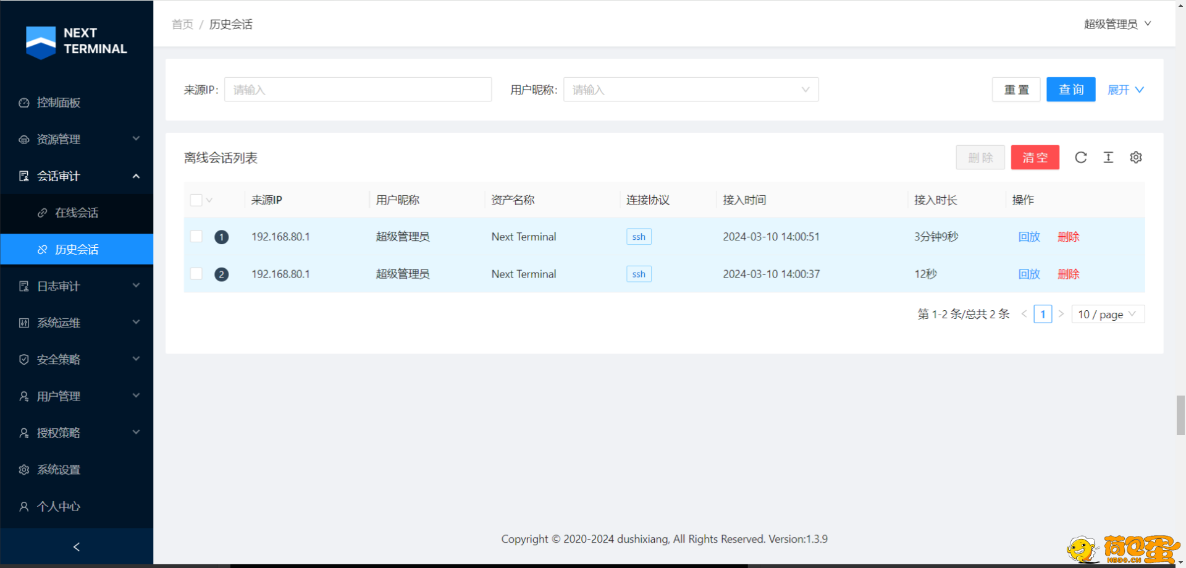Screen dimensions: 1186x568
Task: Go to 首页 breadcrumb link
Action: tap(182, 24)
